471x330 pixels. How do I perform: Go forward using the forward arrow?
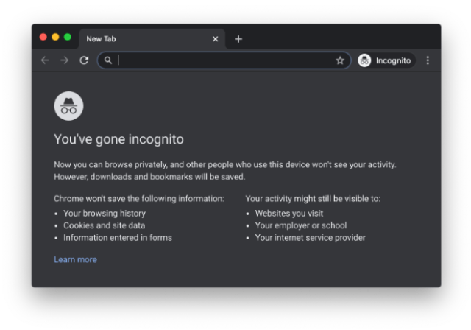tap(64, 60)
